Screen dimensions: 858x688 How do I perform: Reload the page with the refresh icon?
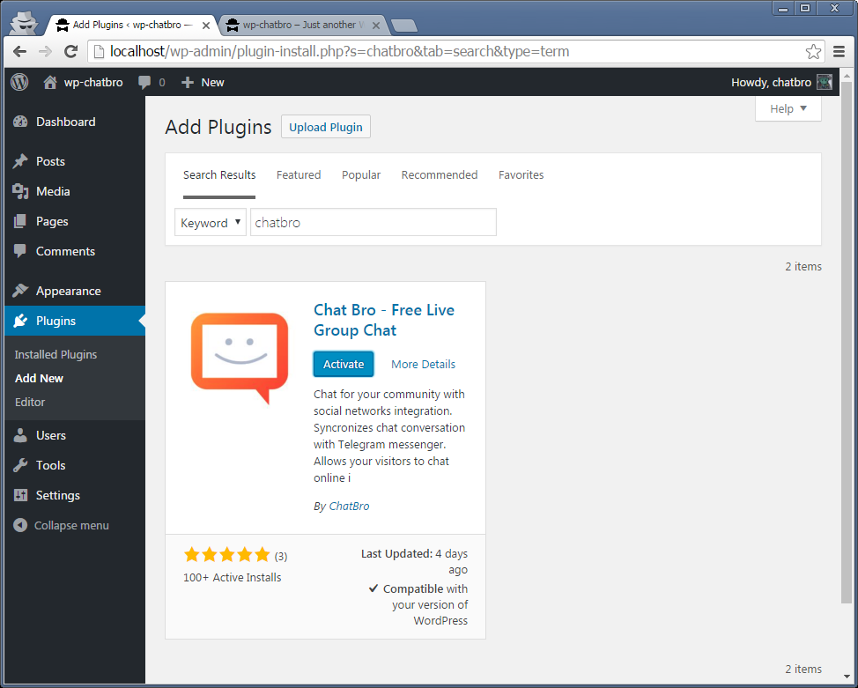(71, 51)
